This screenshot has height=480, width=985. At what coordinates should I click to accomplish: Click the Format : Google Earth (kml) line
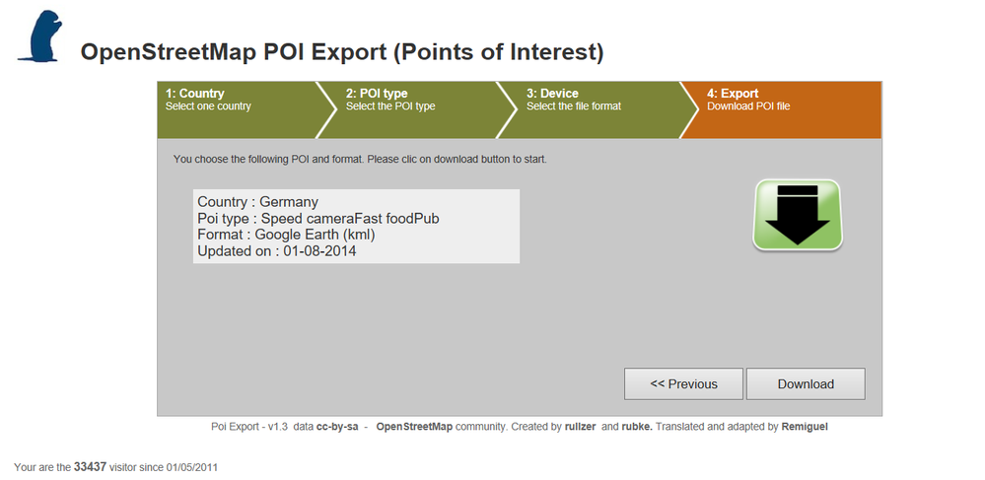[x=286, y=235]
